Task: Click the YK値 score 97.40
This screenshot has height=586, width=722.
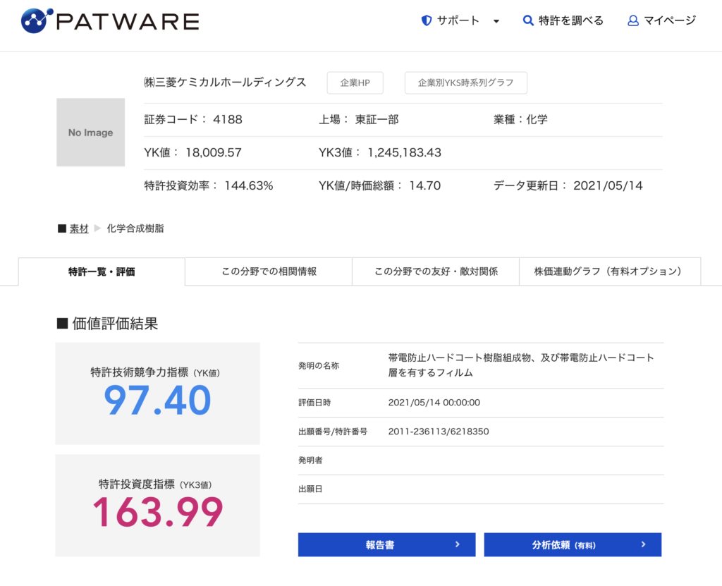Action: [x=157, y=401]
